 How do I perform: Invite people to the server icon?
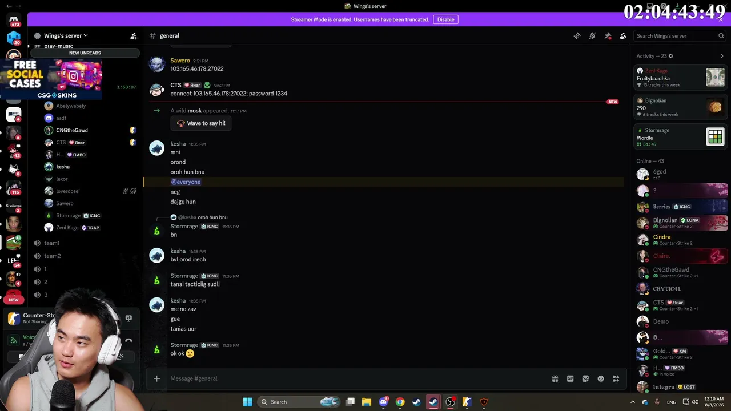pos(134,36)
